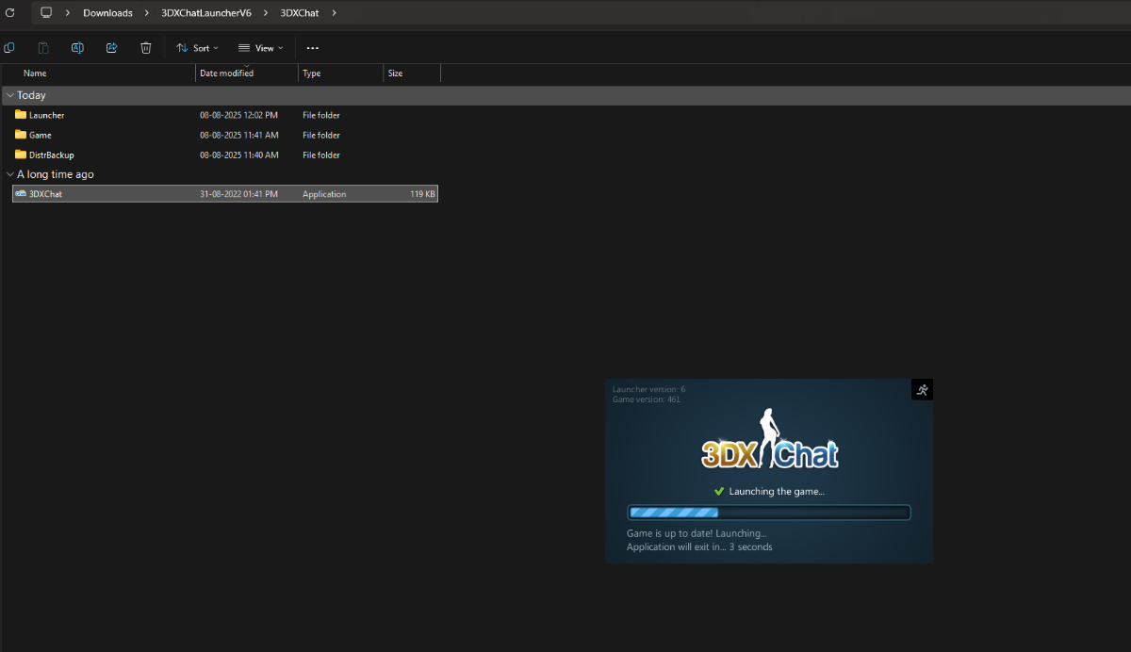Viewport: 1131px width, 652px height.
Task: Click the Game folder icon
Action: [21, 135]
